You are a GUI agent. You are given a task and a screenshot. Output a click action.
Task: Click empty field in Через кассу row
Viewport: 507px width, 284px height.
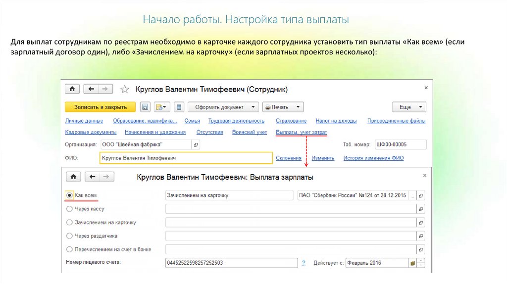pyautogui.click(x=291, y=209)
